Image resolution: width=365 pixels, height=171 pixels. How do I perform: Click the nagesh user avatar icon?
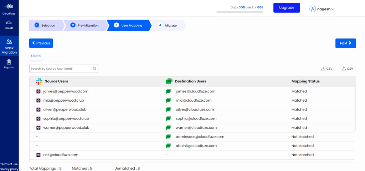click(312, 9)
